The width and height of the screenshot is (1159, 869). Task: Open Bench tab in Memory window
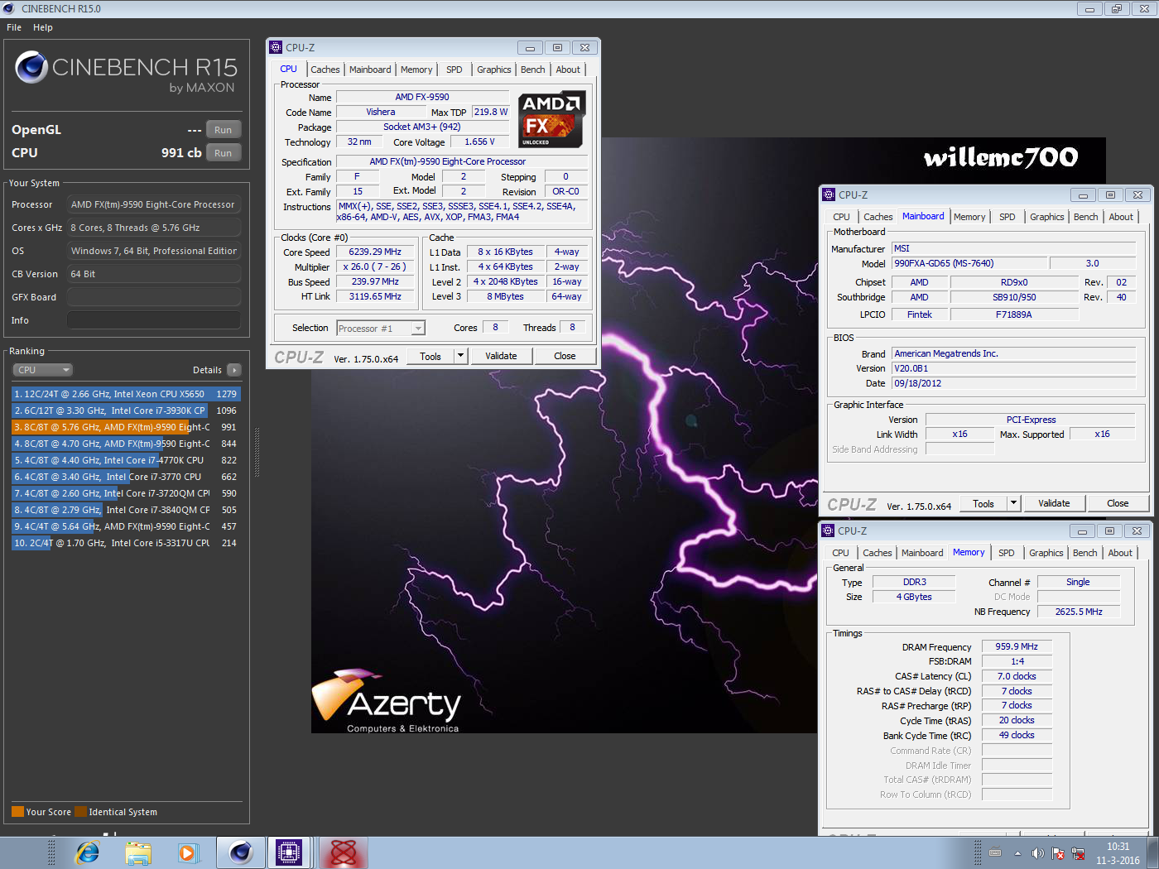coord(1085,553)
